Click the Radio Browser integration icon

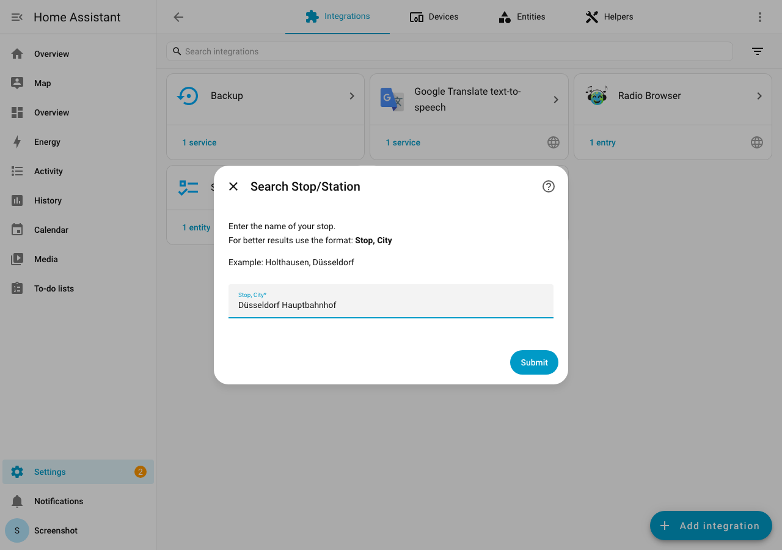(596, 96)
